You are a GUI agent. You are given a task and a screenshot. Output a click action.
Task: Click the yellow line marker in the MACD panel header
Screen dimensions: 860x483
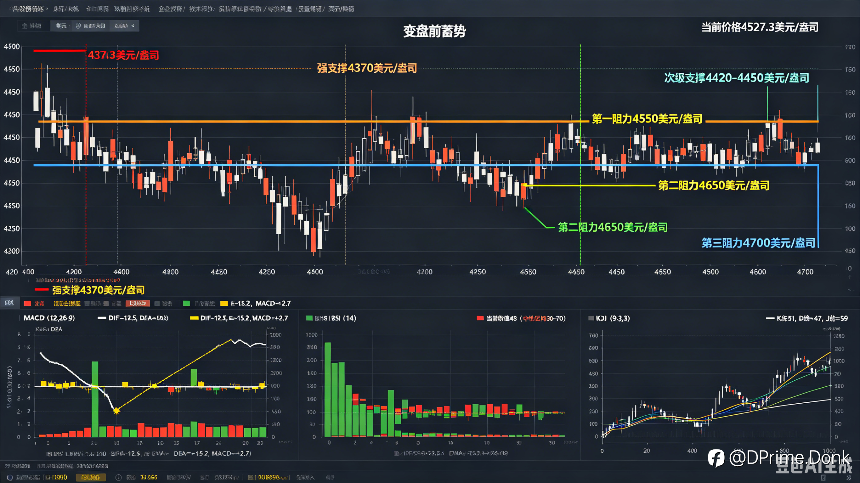click(194, 318)
